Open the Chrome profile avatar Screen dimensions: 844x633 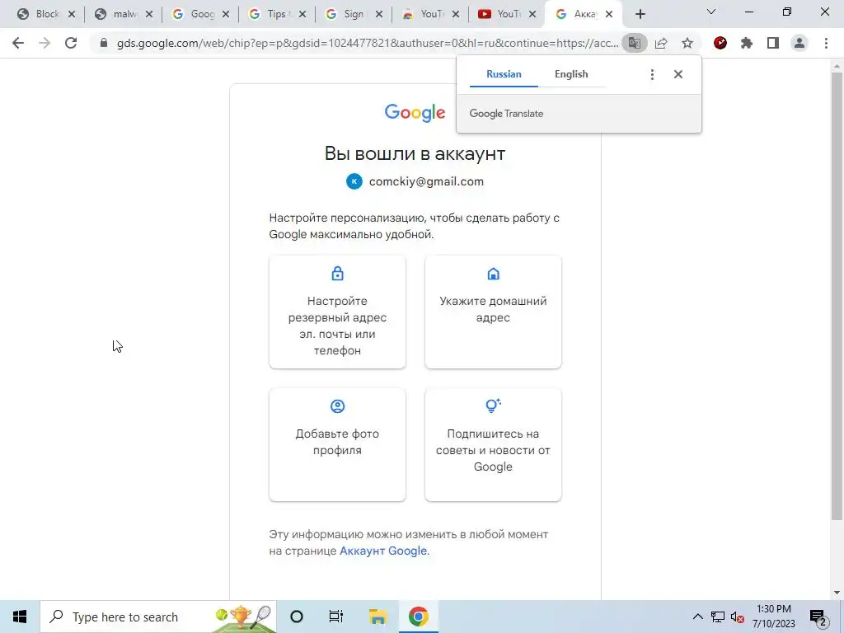coord(799,43)
